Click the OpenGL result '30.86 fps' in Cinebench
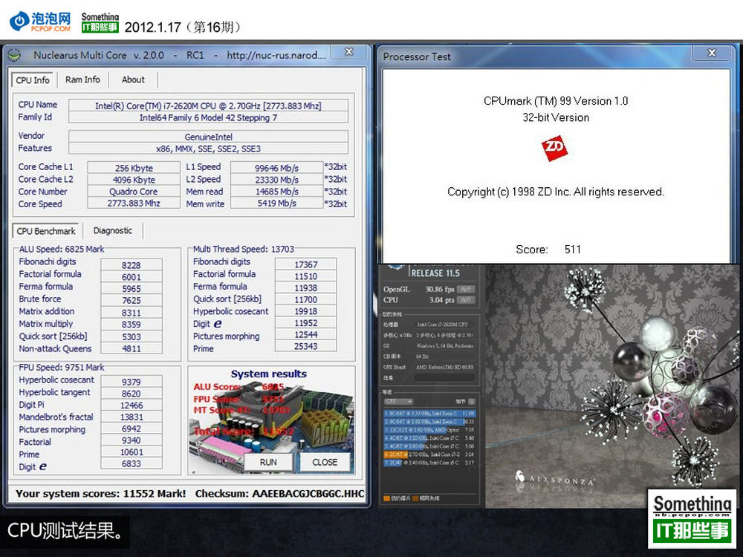Viewport: 743px width, 557px height. (440, 289)
